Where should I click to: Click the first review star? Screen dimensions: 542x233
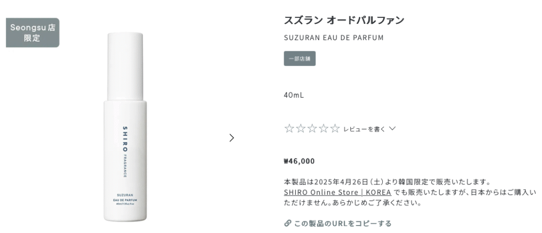point(288,129)
